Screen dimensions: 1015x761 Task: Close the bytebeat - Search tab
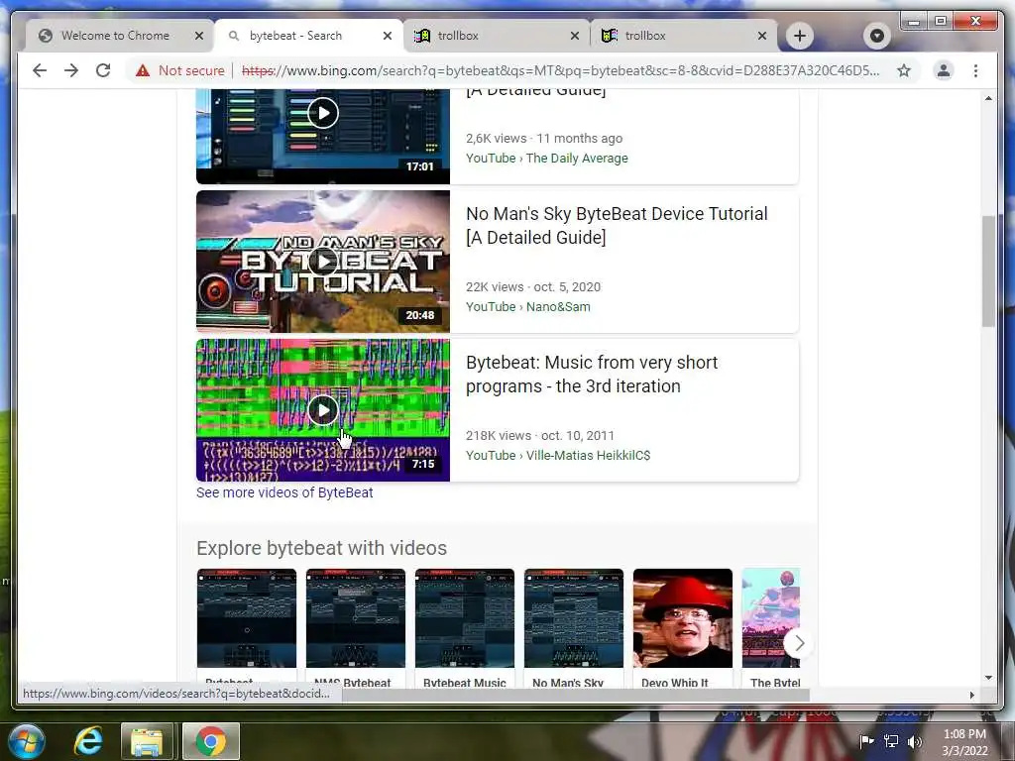(388, 36)
